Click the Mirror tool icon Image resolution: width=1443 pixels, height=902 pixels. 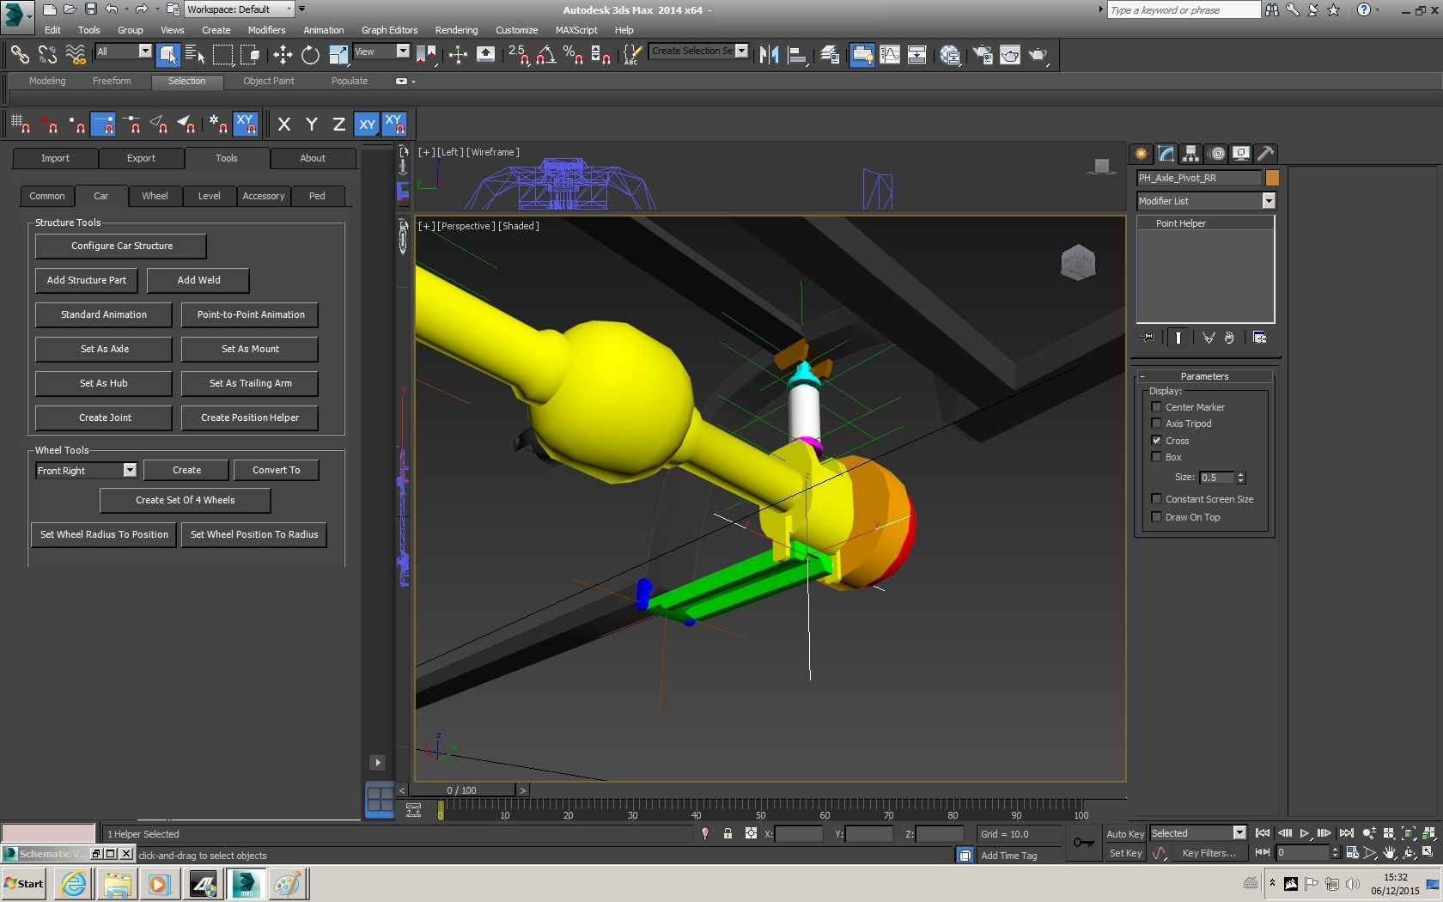(769, 55)
